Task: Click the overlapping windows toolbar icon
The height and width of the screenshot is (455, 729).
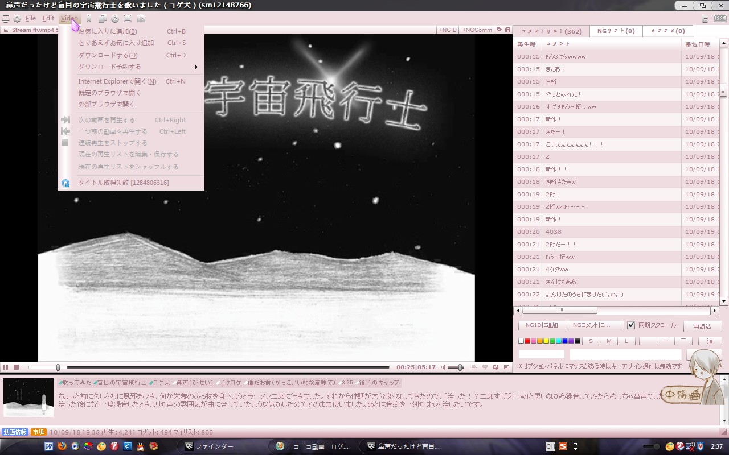Action: click(102, 19)
